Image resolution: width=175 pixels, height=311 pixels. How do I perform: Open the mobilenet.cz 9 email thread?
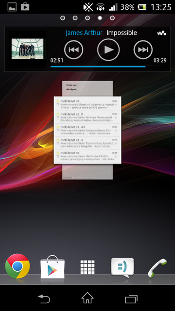[87, 117]
